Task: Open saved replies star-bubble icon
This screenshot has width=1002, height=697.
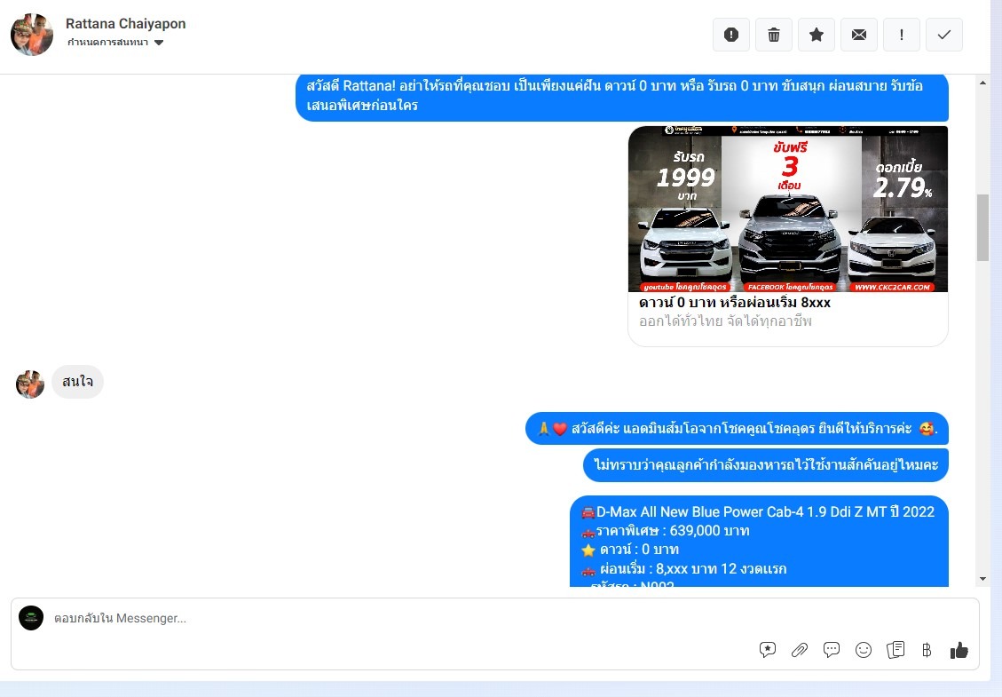Action: [x=768, y=650]
